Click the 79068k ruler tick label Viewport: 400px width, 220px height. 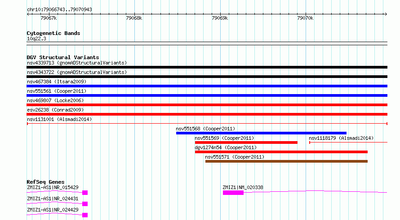pyautogui.click(x=134, y=18)
